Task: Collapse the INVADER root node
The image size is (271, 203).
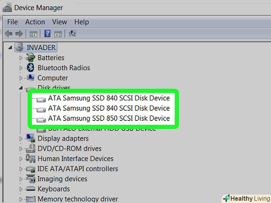Action: click(x=10, y=47)
